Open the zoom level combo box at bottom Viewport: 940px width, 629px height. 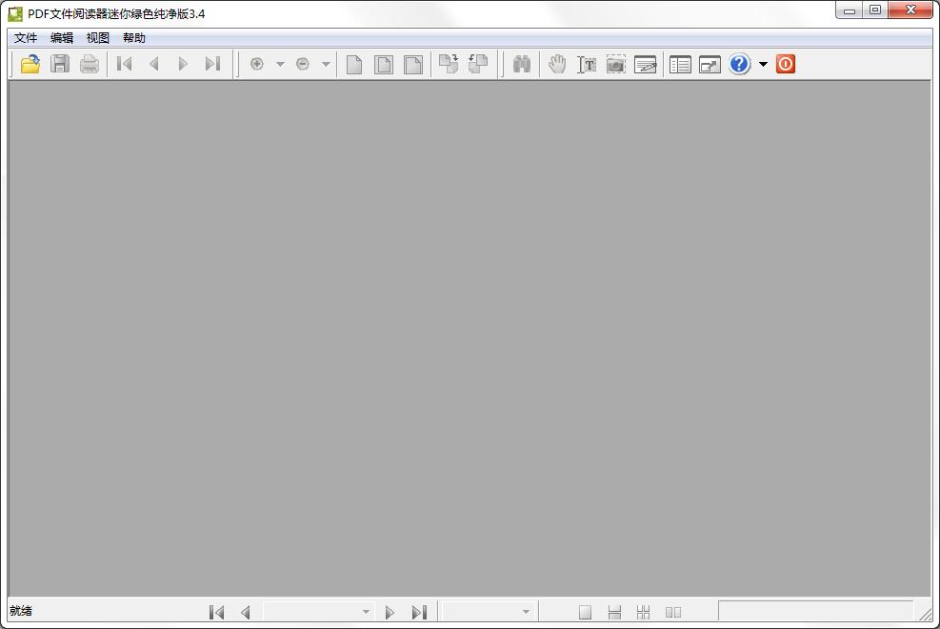[x=488, y=612]
